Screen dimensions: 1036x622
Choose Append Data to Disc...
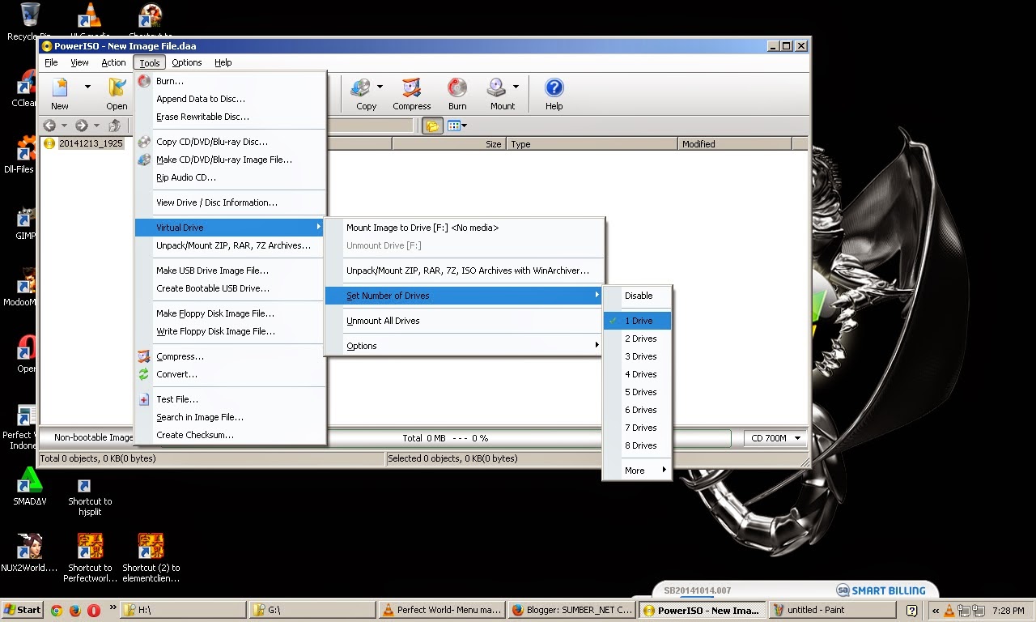[x=231, y=99]
